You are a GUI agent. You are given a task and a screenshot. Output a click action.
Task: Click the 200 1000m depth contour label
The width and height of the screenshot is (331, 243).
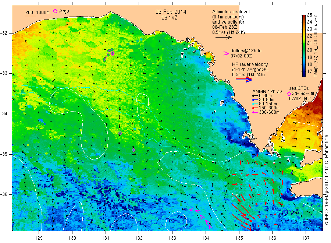tap(38, 12)
